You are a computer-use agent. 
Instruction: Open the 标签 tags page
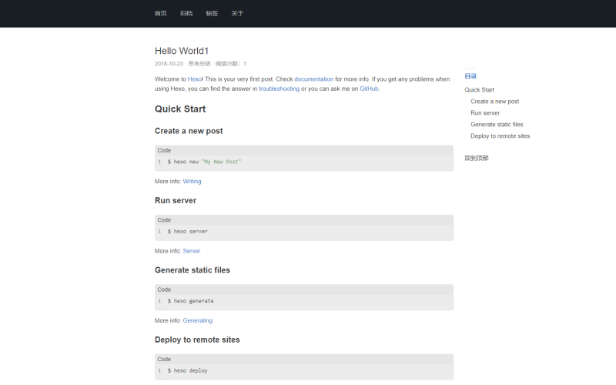(212, 13)
